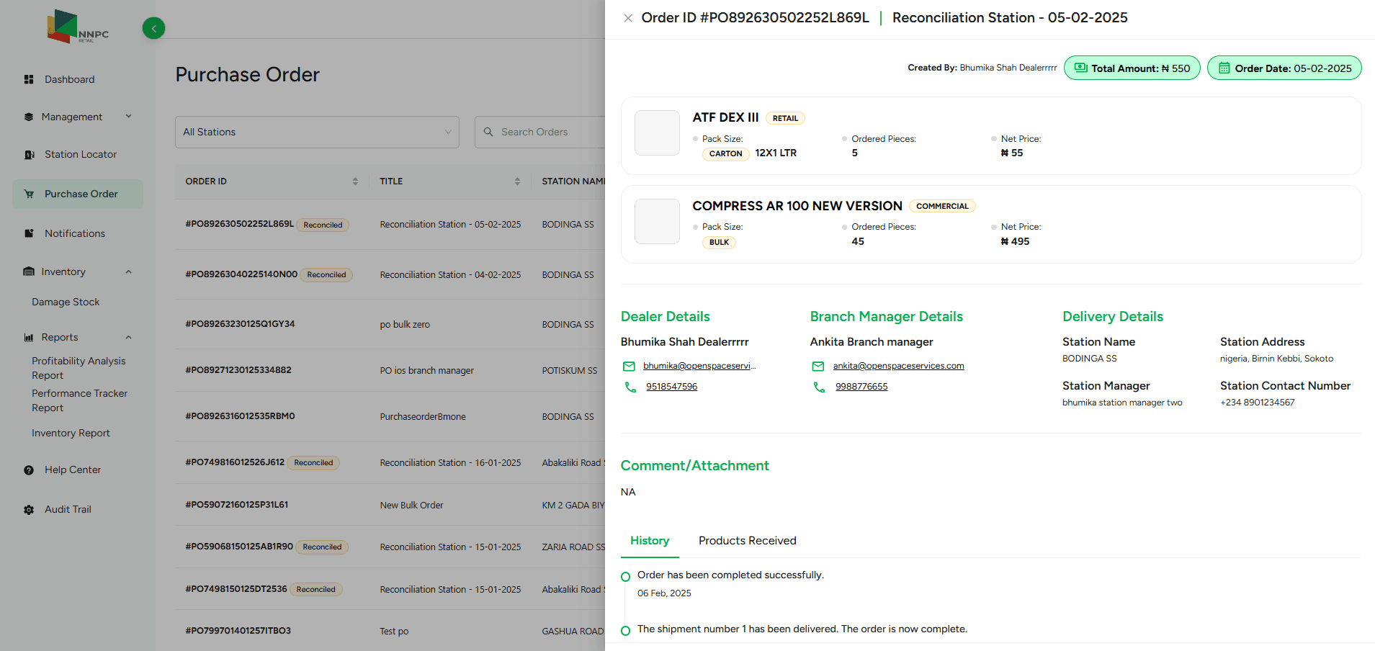
Task: Select the History tab
Action: click(x=649, y=541)
